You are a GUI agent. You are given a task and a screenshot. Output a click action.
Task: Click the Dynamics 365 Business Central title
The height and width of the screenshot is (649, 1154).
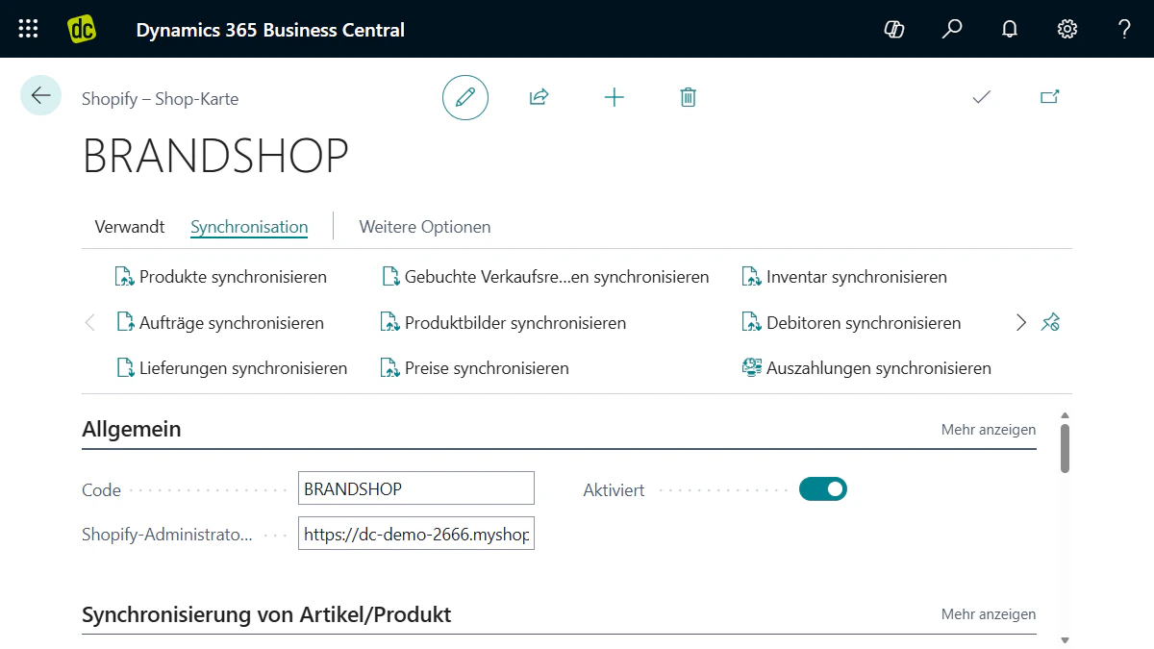(x=270, y=30)
